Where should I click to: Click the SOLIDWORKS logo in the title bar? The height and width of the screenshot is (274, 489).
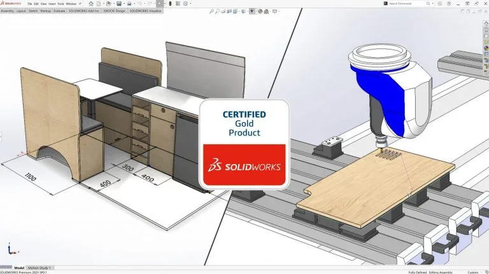pyautogui.click(x=11, y=3)
